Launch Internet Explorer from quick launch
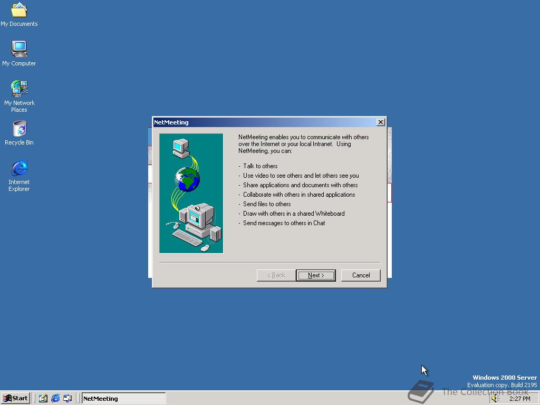Screen dimensions: 540x405 pyautogui.click(x=55, y=399)
